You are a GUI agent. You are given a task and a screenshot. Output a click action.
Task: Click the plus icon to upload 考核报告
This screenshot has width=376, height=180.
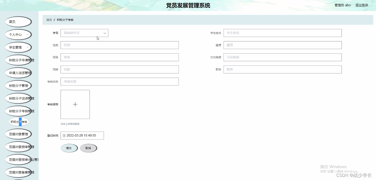pos(75,104)
